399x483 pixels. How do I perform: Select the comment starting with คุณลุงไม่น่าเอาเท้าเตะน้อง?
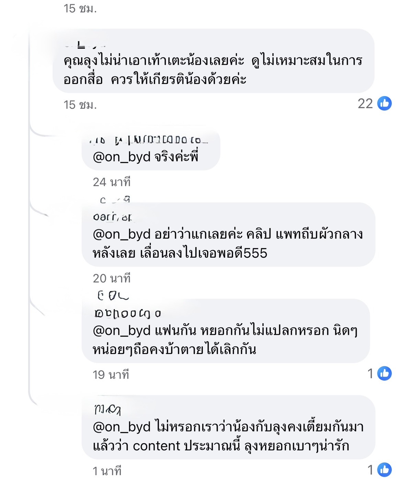click(213, 70)
